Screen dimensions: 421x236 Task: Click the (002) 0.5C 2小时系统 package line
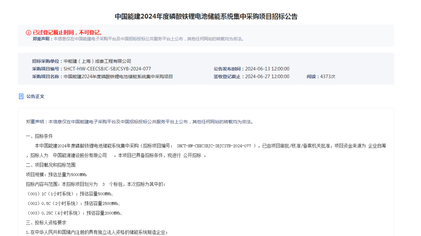click(x=73, y=203)
